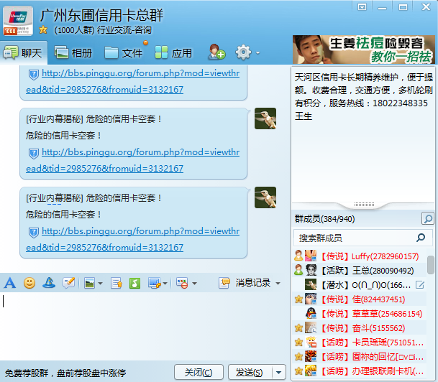Image resolution: width=438 pixels, height=382 pixels.
Task: Open the 相册 tab
Action: click(x=73, y=52)
